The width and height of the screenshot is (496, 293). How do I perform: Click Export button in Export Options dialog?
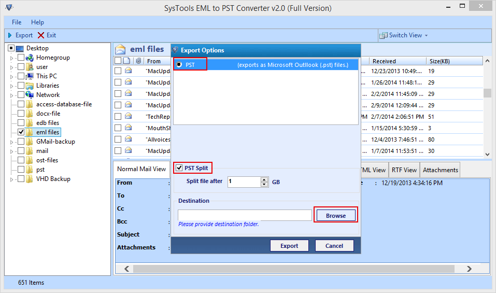click(289, 245)
